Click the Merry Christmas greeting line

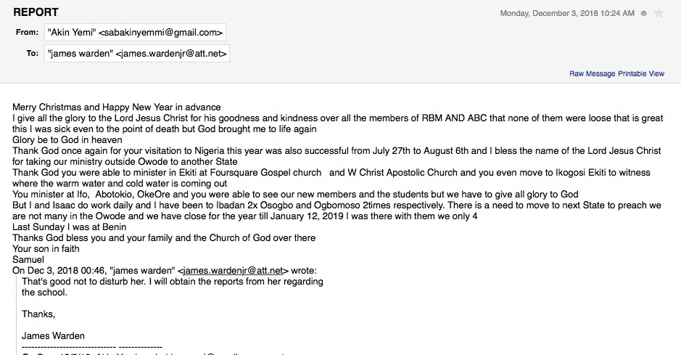(116, 107)
